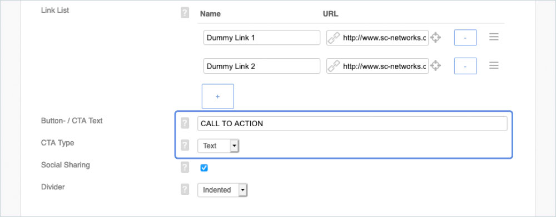Remove Dummy Link 2 with minus button
Screen dimensions: 556x217
click(465, 66)
